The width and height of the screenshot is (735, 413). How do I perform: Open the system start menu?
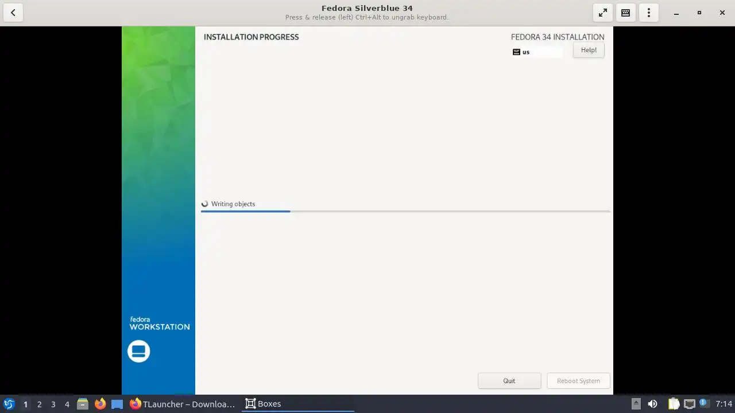tap(9, 404)
